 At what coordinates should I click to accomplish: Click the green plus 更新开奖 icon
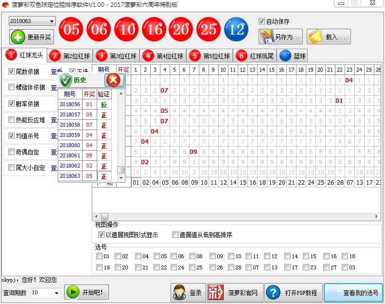click(18, 37)
